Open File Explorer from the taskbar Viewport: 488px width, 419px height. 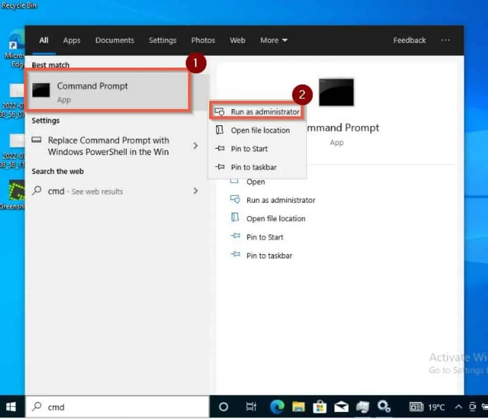coord(299,407)
